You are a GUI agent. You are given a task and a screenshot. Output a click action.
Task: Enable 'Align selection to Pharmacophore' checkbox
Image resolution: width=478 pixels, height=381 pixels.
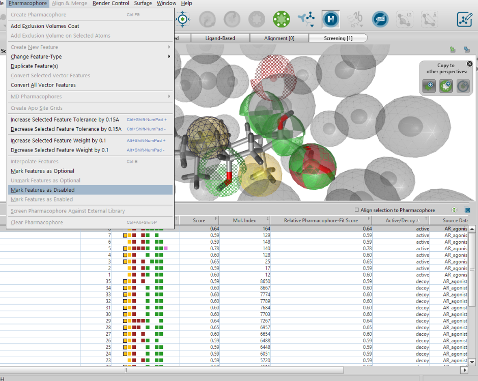[x=356, y=210]
